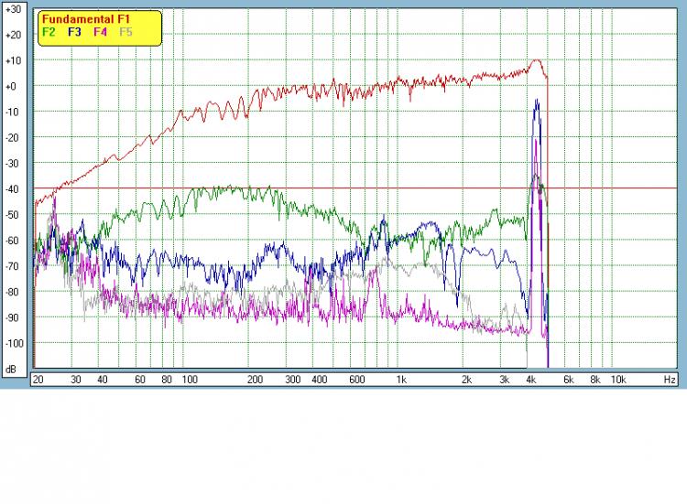Click the 30 Hz frequency label
This screenshot has height=504, width=687.
[76, 380]
